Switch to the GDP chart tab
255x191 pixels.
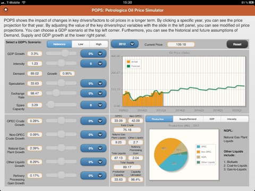(x=212, y=119)
